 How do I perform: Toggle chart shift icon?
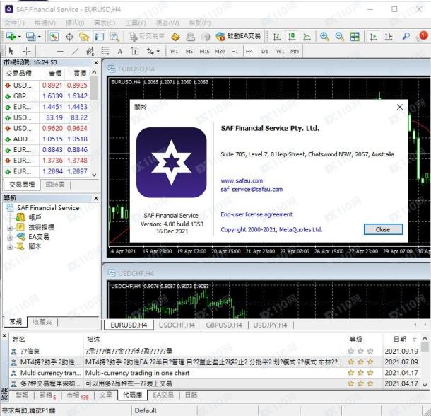(x=389, y=37)
